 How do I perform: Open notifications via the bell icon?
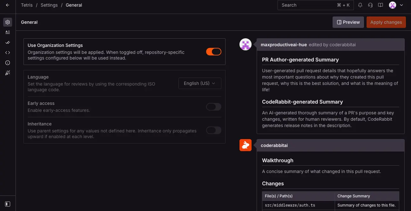tap(360, 5)
